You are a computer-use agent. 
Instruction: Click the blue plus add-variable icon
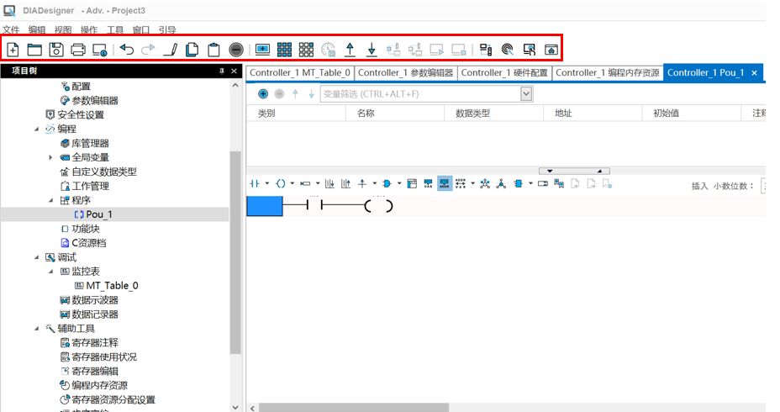[x=263, y=93]
